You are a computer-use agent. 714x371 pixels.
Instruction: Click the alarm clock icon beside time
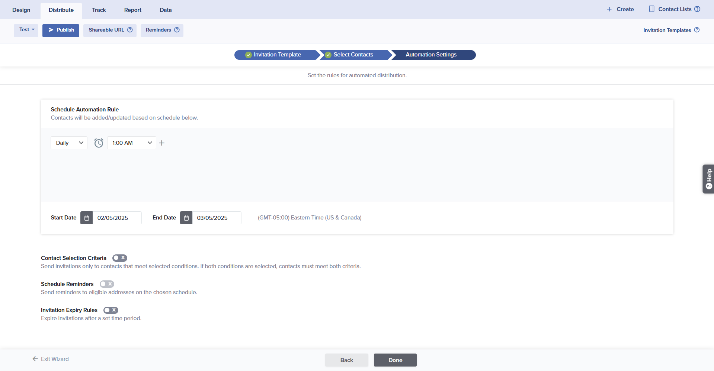coord(99,143)
